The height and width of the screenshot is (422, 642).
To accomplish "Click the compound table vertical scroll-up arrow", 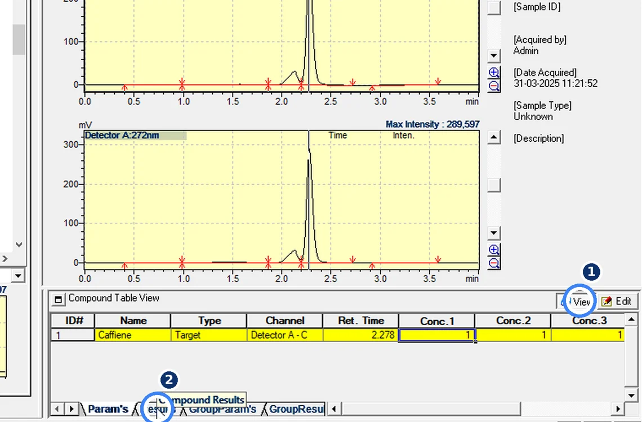I will click(x=631, y=320).
